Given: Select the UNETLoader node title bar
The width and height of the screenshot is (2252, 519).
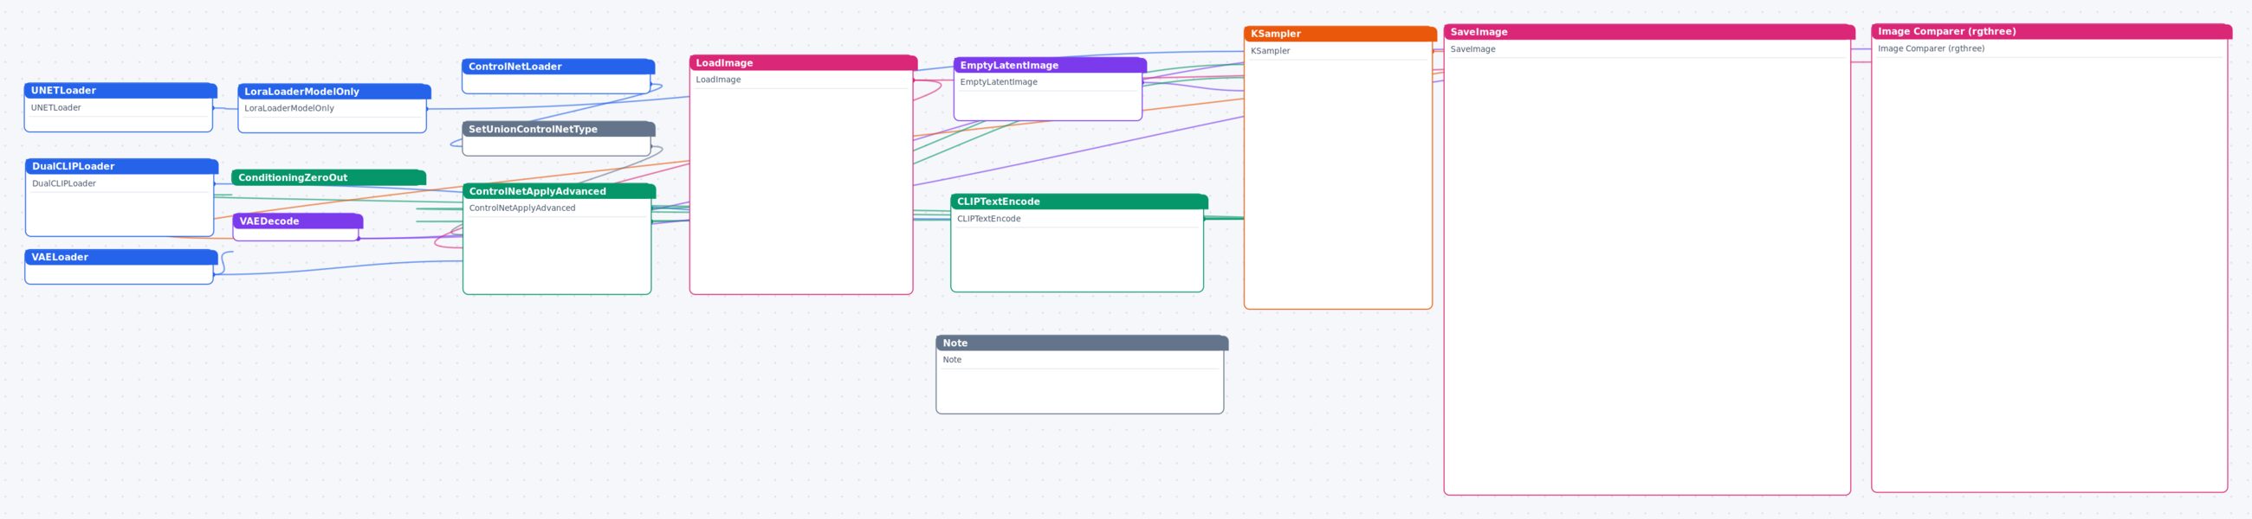Looking at the screenshot, I should tap(120, 90).
